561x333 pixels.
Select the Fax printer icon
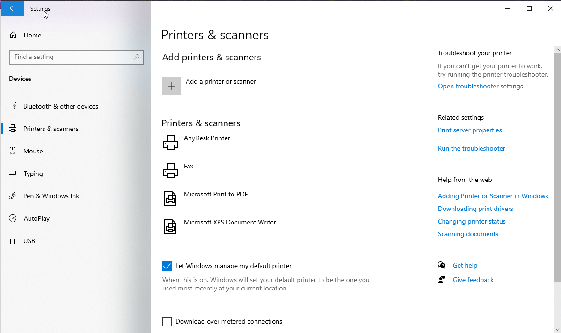[171, 171]
